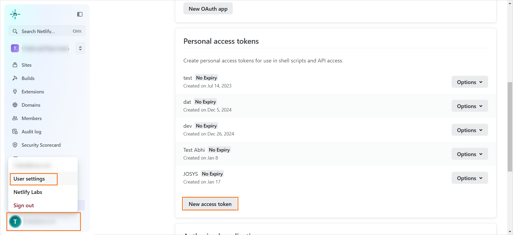Click 'Created on Jul 14, 2023' text
The image size is (513, 235).
pos(207,86)
